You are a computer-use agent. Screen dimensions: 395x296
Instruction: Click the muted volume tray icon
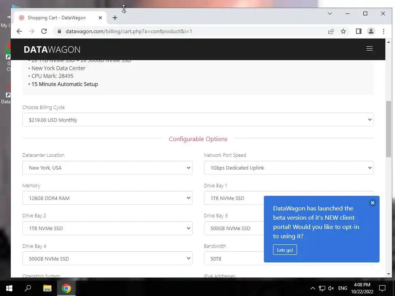click(x=331, y=288)
